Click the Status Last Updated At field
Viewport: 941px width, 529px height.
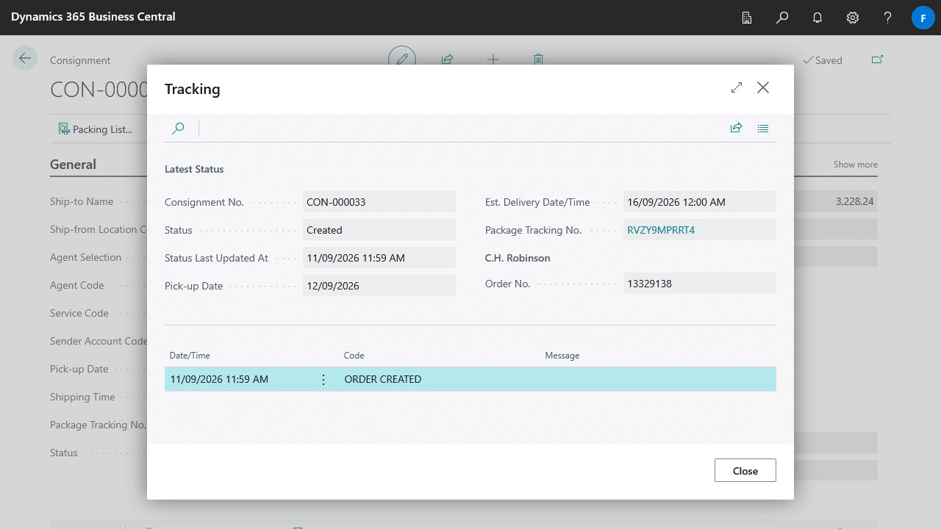coord(379,258)
